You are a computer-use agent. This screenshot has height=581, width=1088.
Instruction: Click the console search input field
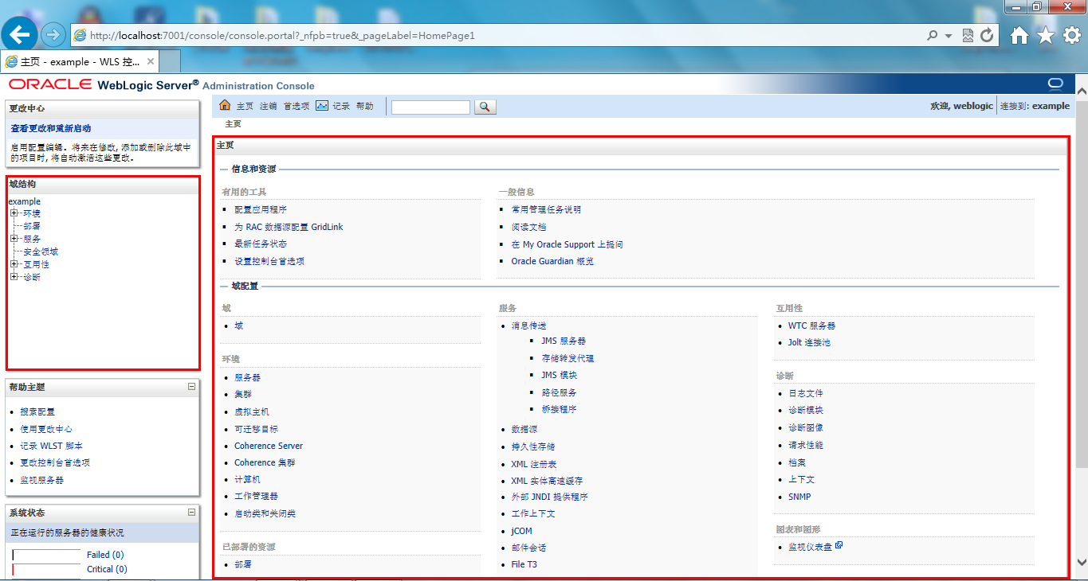[430, 107]
